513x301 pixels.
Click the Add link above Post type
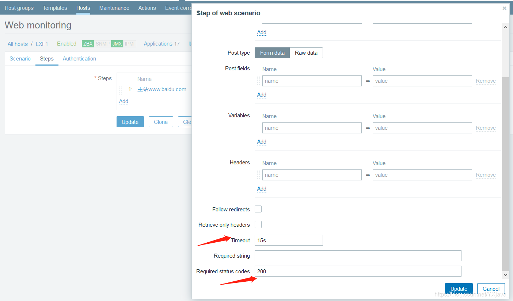pyautogui.click(x=262, y=32)
